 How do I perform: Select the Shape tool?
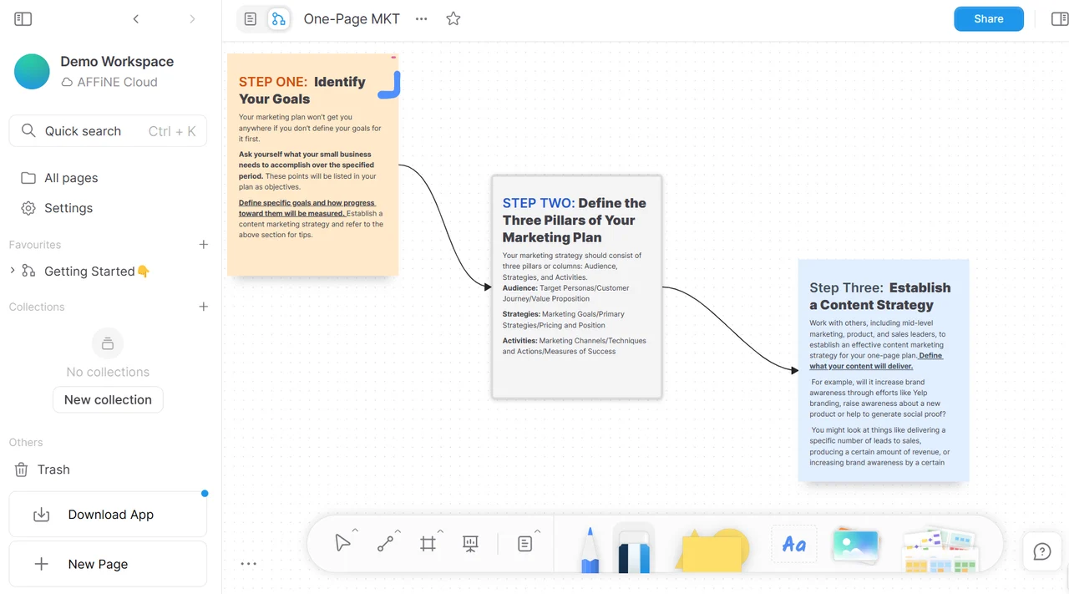pyautogui.click(x=712, y=550)
